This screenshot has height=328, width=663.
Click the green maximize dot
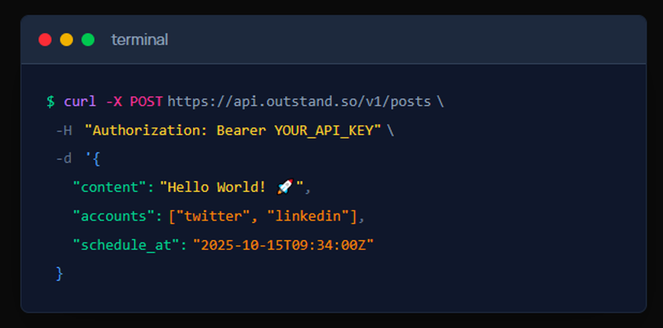point(88,40)
